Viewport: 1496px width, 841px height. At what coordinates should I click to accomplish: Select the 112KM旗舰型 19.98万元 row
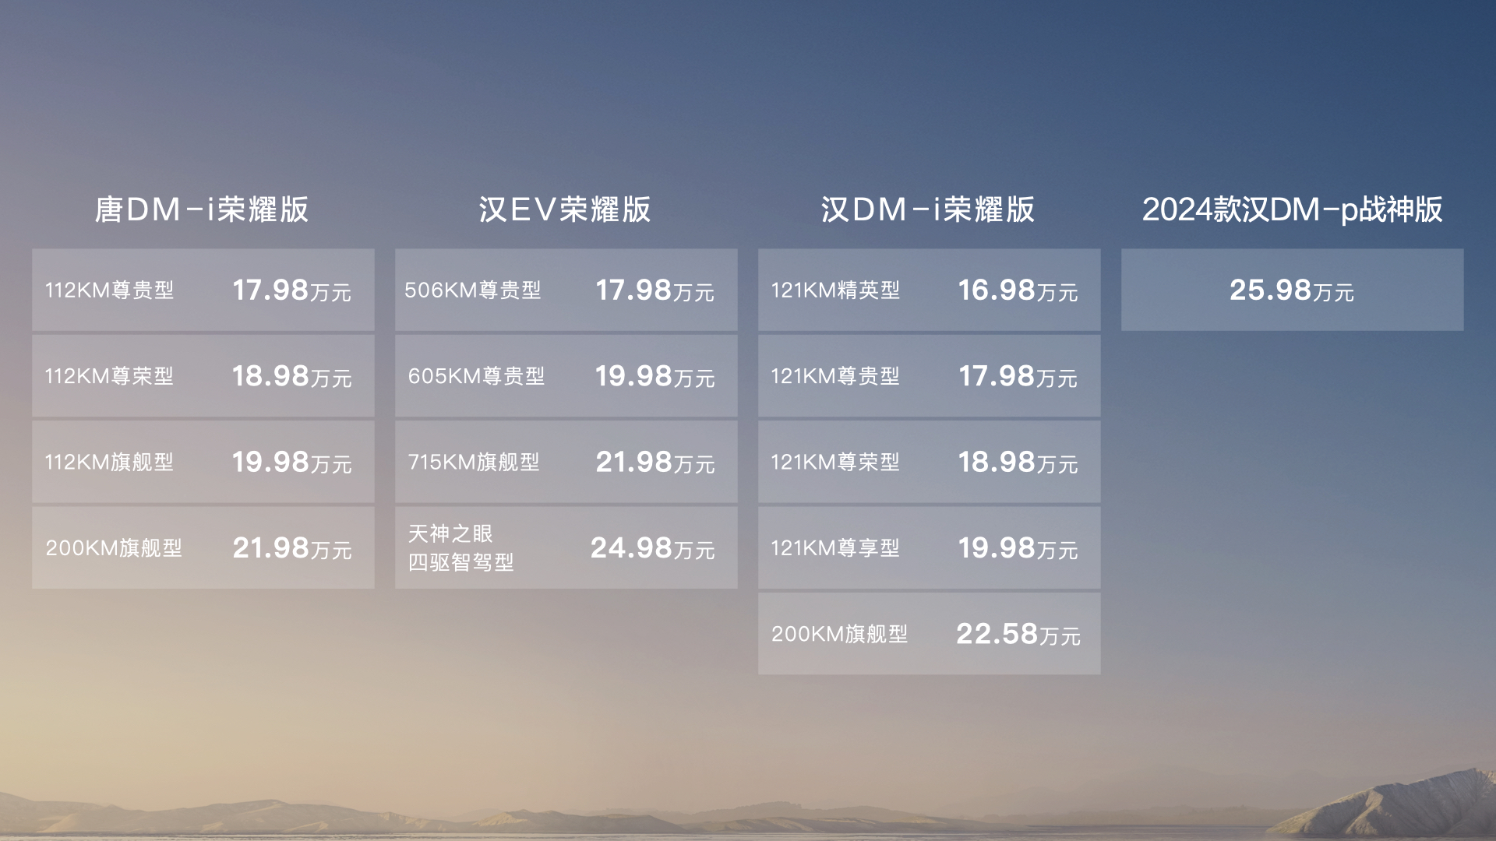[203, 462]
